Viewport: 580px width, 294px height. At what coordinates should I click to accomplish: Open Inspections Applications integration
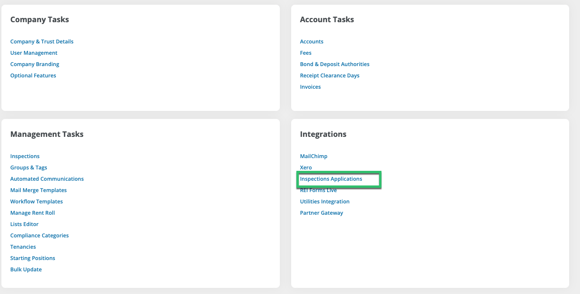tap(331, 179)
